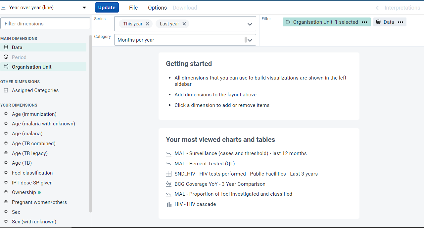Click the Update button
The width and height of the screenshot is (424, 228).
click(107, 7)
